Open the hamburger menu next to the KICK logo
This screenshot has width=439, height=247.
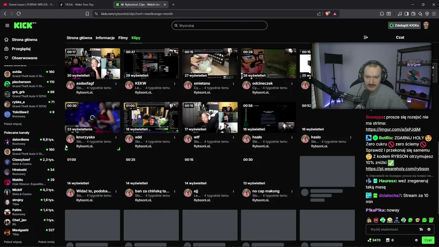coord(7,25)
